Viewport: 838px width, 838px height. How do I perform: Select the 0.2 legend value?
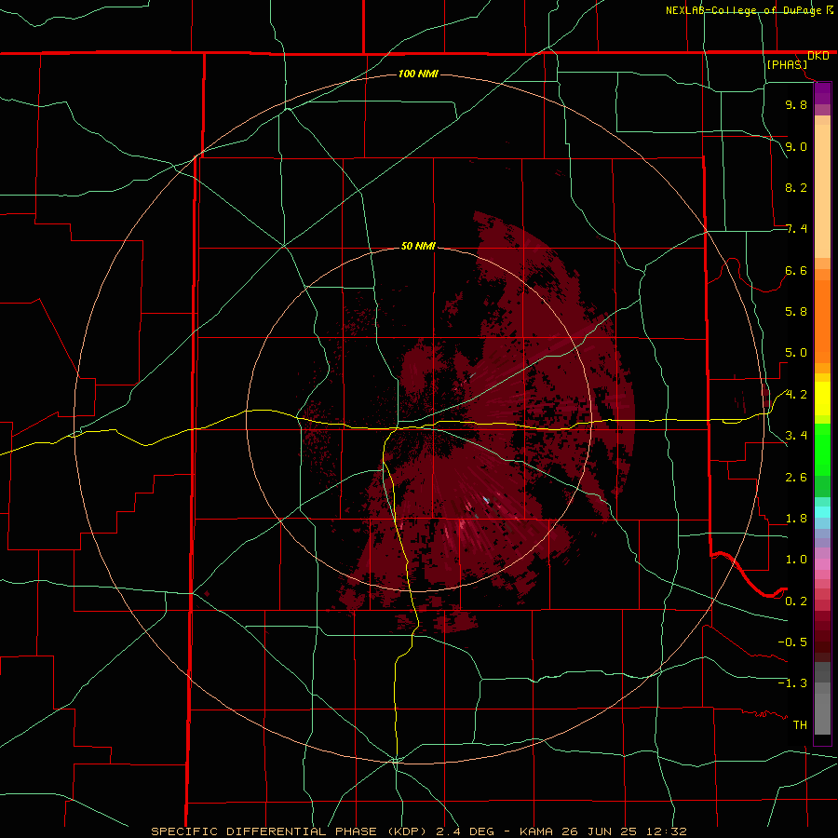[796, 601]
